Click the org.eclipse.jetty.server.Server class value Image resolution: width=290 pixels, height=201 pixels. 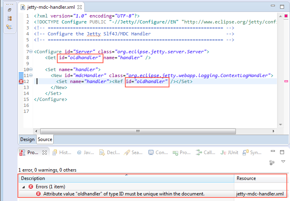tap(161, 52)
